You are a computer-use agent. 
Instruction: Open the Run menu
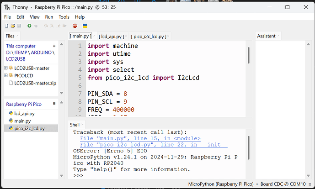[49, 17]
